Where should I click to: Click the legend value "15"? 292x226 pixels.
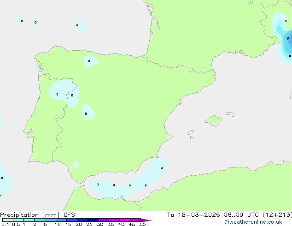68,224
